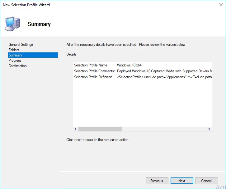Click the Selection Profile Name label row
The image size is (226, 189).
point(91,65)
